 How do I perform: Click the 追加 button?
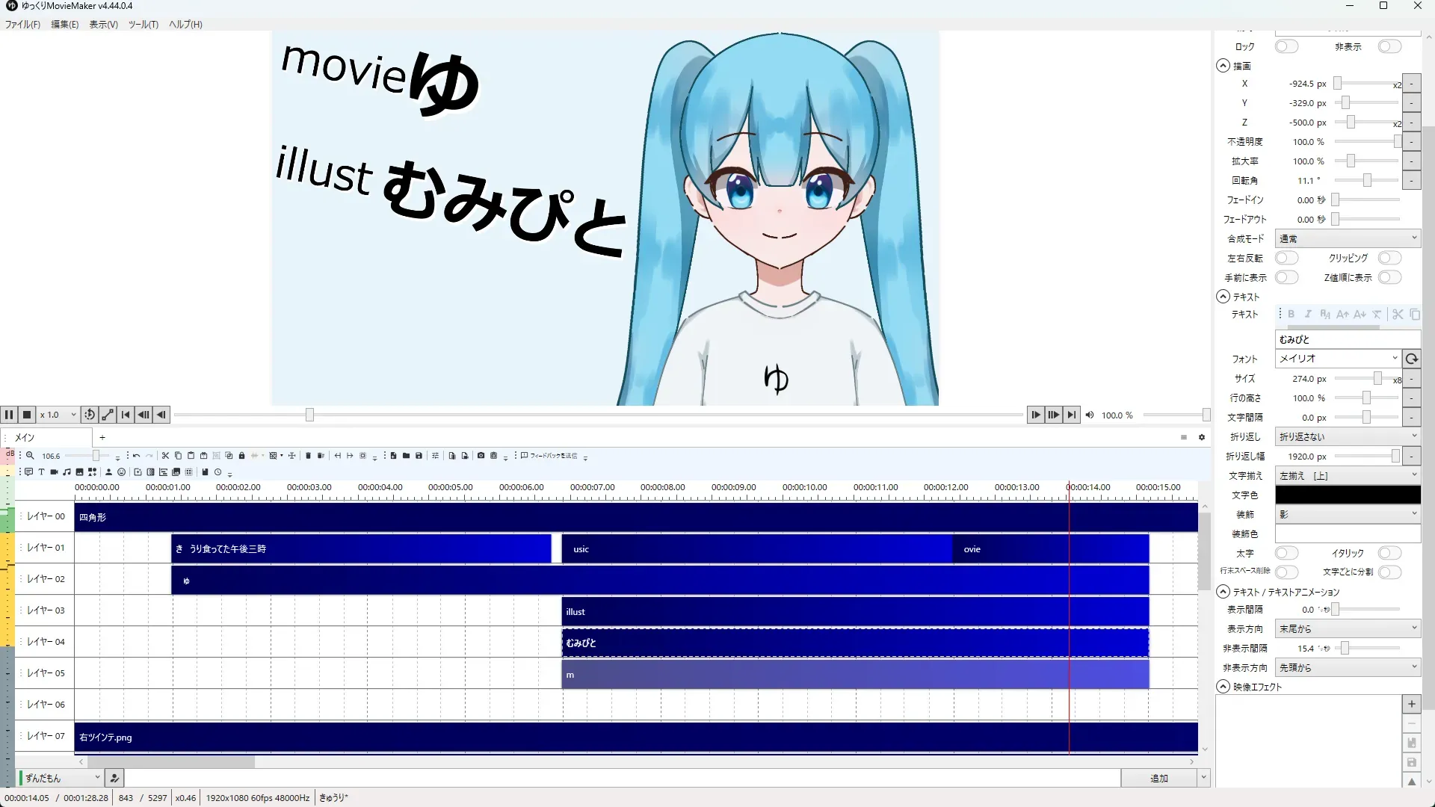click(1158, 779)
